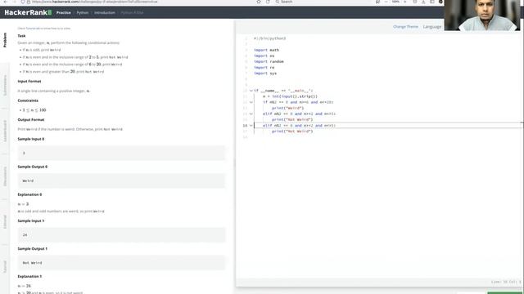Click print("Not Weird") on line 15
The width and height of the screenshot is (524, 294).
(x=292, y=120)
